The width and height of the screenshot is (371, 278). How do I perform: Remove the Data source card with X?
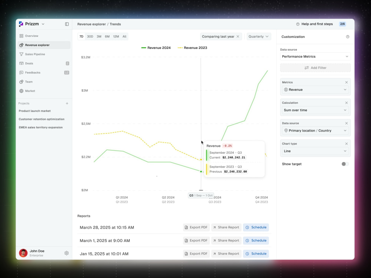(x=347, y=123)
